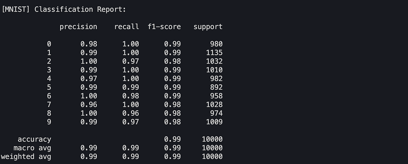Click the weighted avg row label
408x164 pixels.
[x=26, y=157]
